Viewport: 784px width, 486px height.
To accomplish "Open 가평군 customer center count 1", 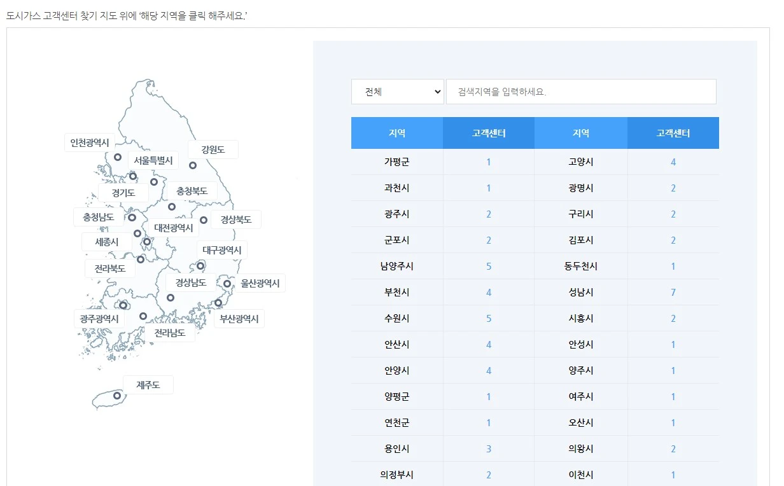I will point(489,162).
